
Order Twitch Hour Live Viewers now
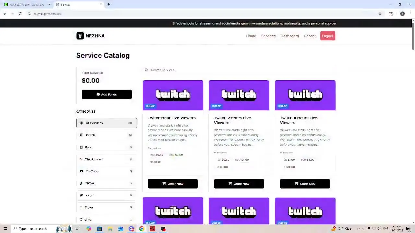point(173,184)
